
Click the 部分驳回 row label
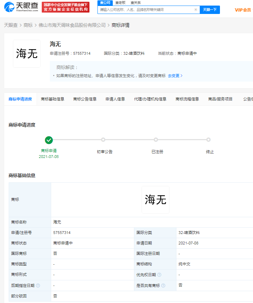(19, 296)
